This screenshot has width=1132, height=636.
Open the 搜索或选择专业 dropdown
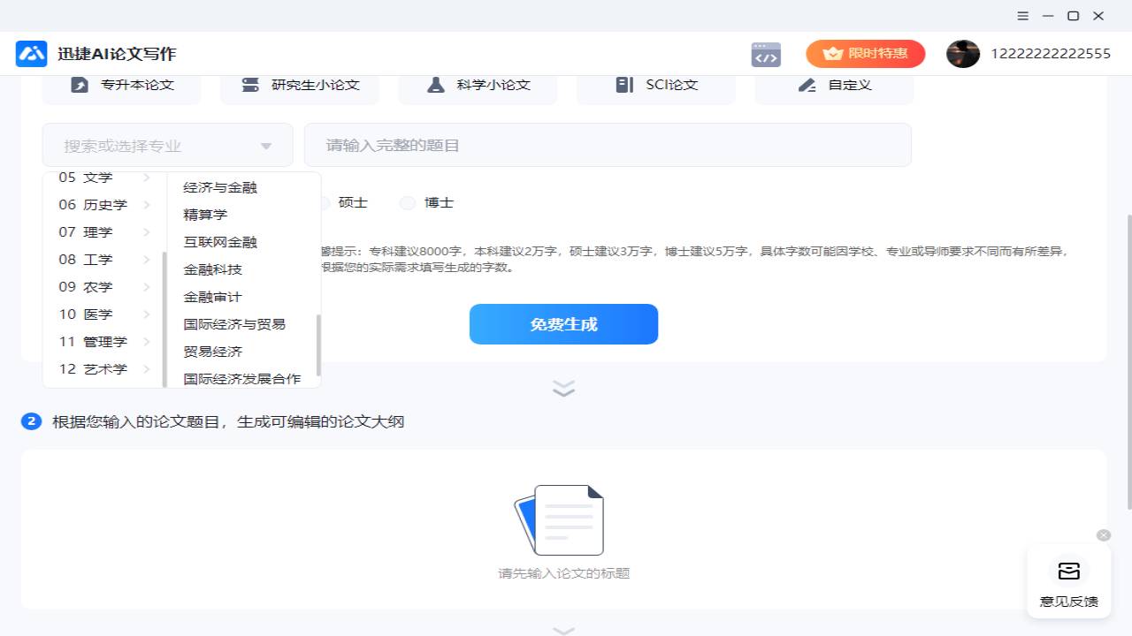tap(167, 144)
